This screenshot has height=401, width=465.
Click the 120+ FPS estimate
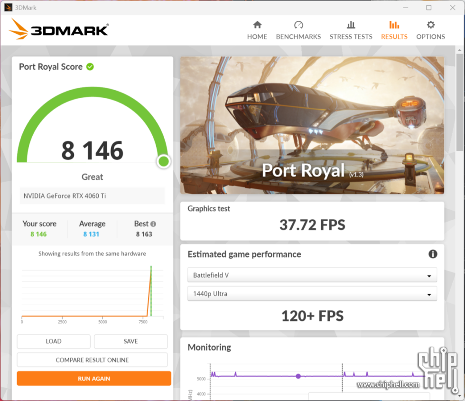[x=312, y=316]
